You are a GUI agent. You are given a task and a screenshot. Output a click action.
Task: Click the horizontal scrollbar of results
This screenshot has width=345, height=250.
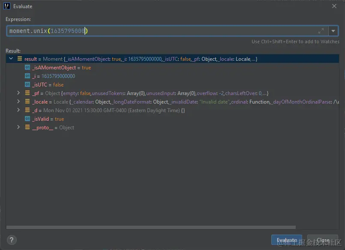click(x=151, y=227)
